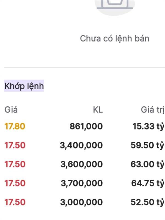This screenshot has height=220, width=165.
Task: Click the 52.50 tỷ value
Action: [x=147, y=202]
